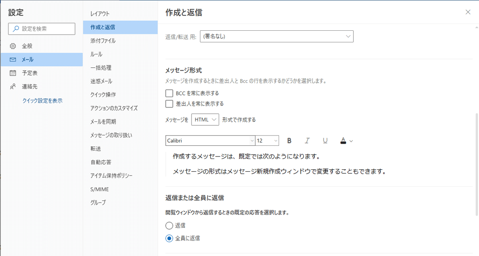Open アイテム保持ポリシー settings page

click(x=120, y=175)
